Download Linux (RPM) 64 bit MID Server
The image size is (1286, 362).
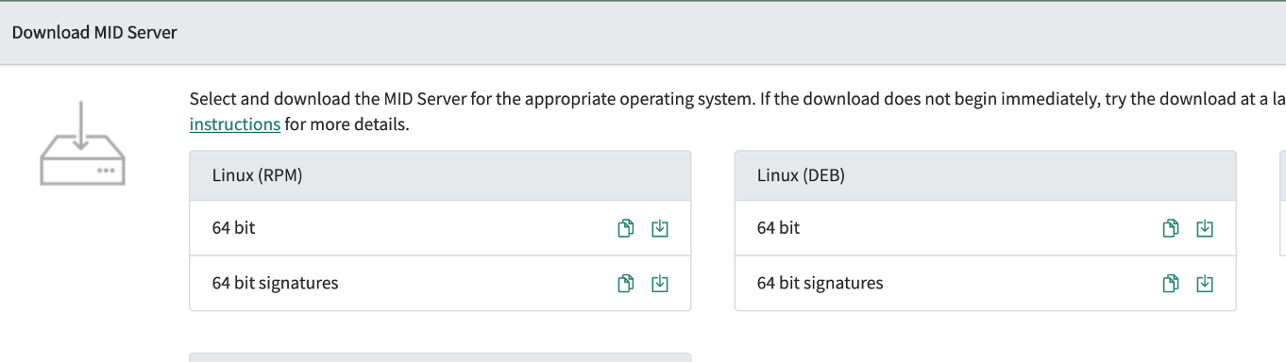[660, 228]
